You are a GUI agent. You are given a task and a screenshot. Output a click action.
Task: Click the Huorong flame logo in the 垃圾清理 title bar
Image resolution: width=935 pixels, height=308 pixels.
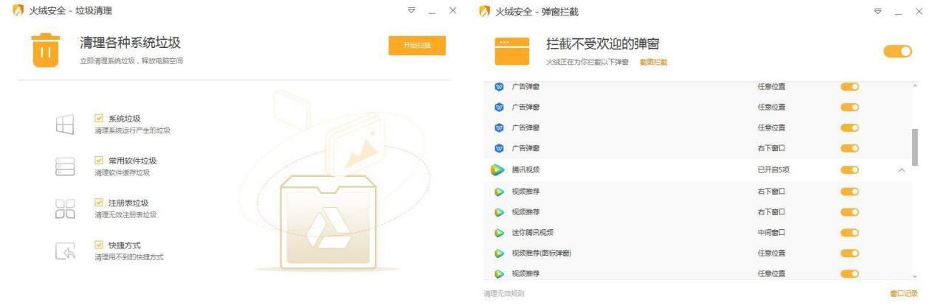pos(18,11)
